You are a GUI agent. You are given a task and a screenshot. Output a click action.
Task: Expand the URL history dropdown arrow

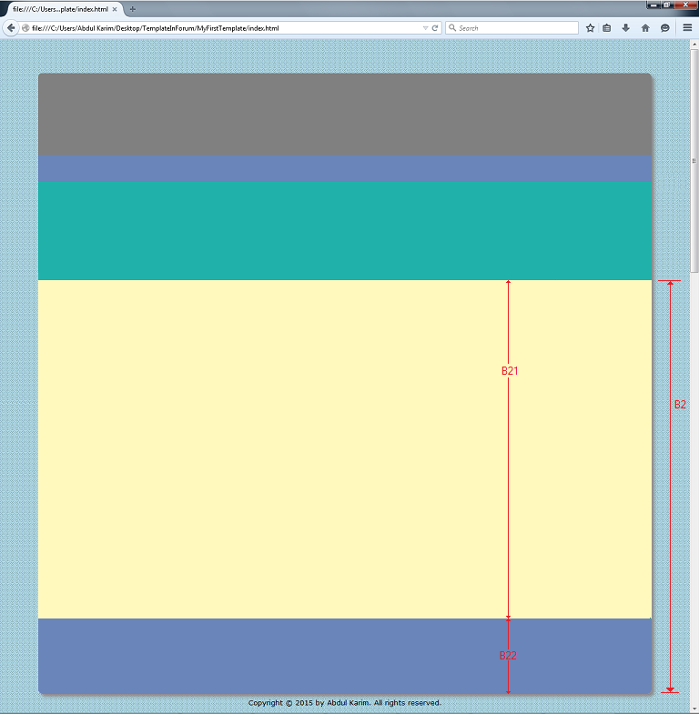pyautogui.click(x=425, y=28)
